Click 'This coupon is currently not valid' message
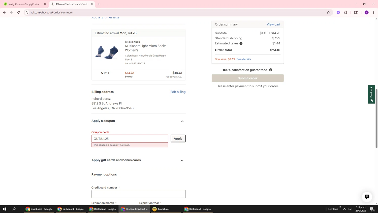Screen dimensions: 378x213 click(112, 145)
